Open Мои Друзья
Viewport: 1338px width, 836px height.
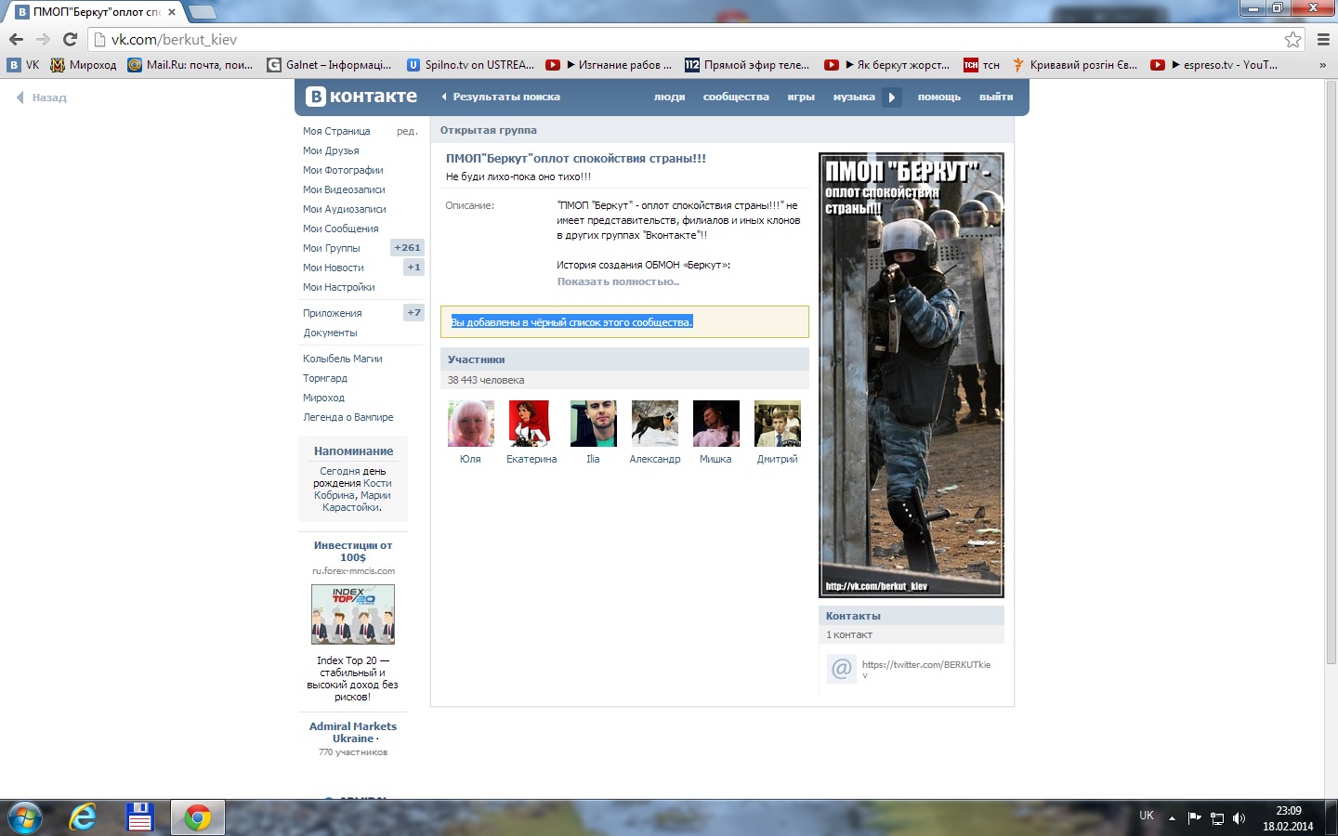pos(331,150)
